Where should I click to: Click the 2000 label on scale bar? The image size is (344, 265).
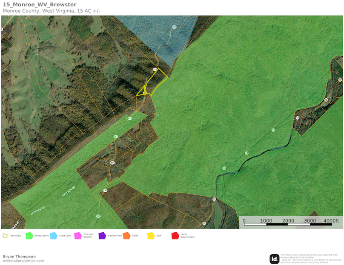pyautogui.click(x=288, y=221)
